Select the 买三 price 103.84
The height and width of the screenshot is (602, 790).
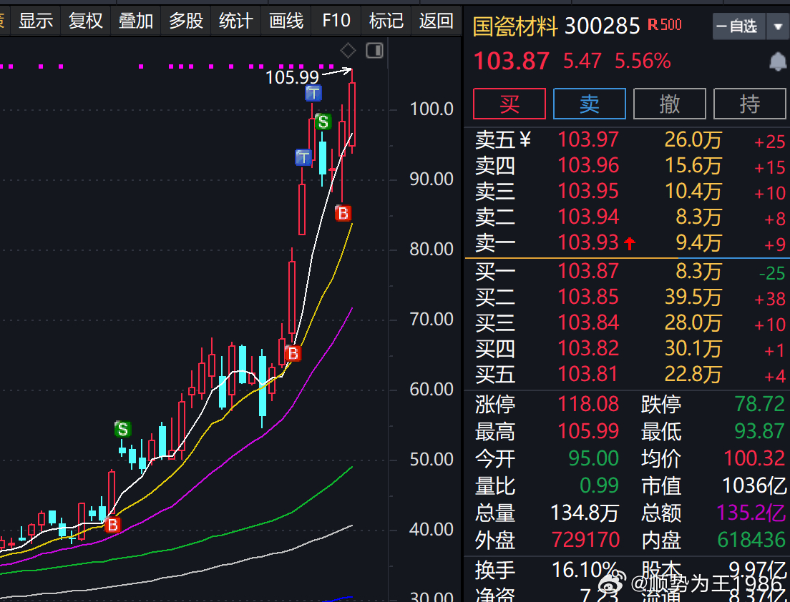(x=588, y=322)
